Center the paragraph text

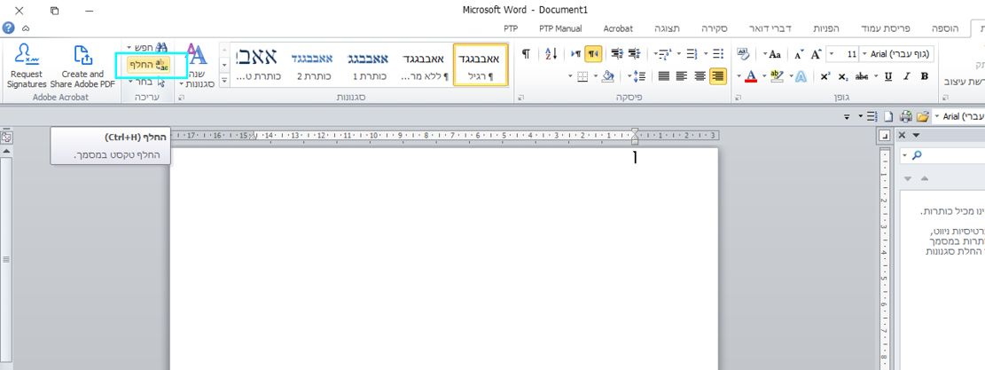[700, 76]
